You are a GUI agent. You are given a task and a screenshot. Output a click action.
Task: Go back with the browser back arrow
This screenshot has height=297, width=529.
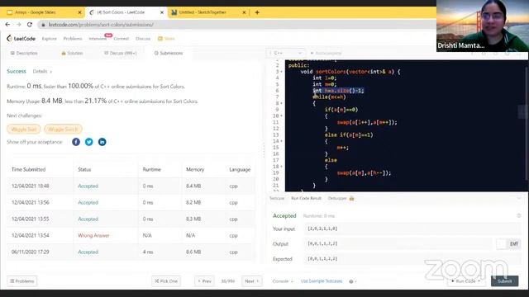tap(7, 25)
